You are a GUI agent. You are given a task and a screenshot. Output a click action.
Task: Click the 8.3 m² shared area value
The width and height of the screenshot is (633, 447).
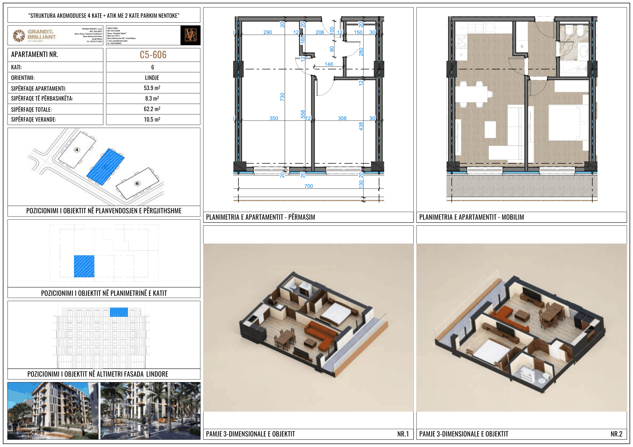click(152, 98)
